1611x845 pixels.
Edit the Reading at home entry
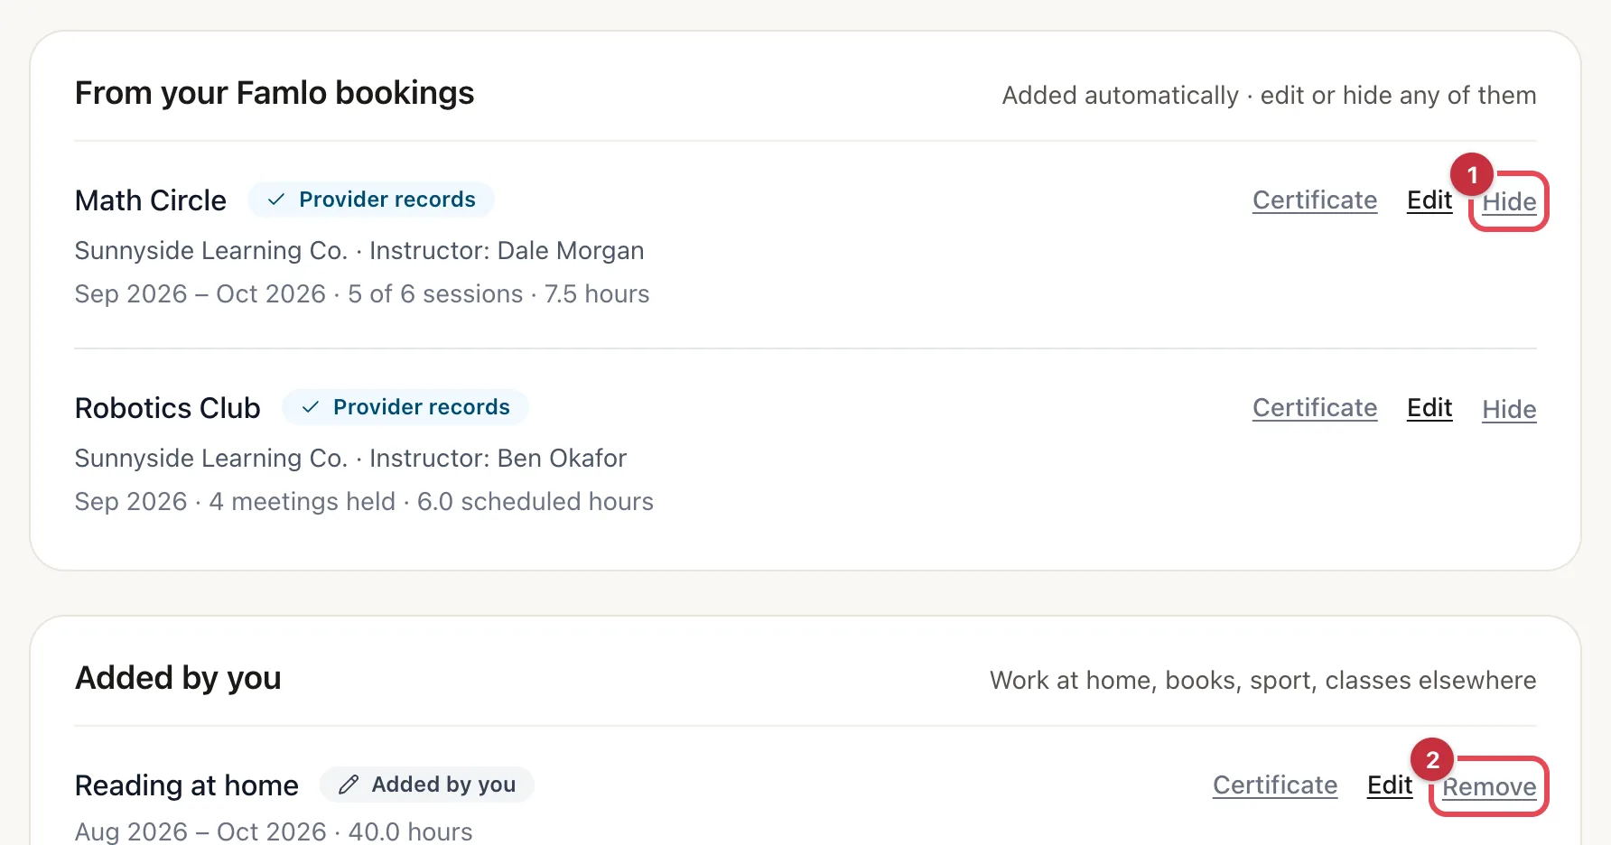click(1390, 785)
